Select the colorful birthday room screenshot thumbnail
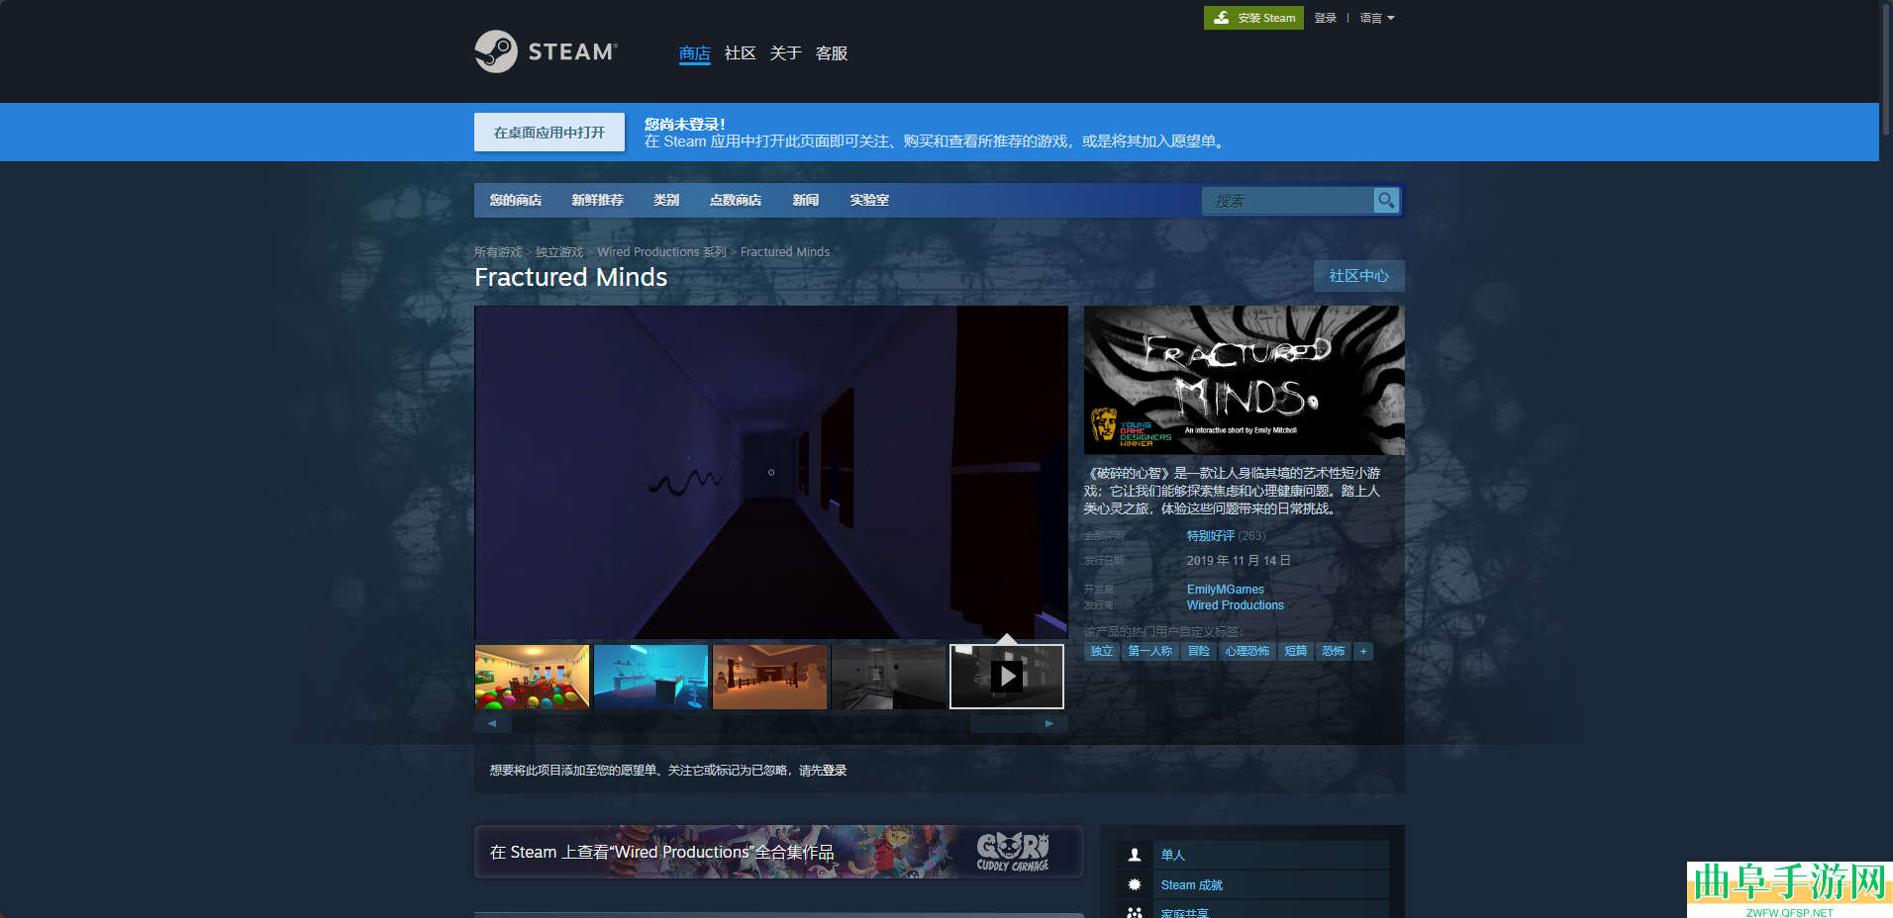Screen dimensions: 1893x918 point(532,677)
